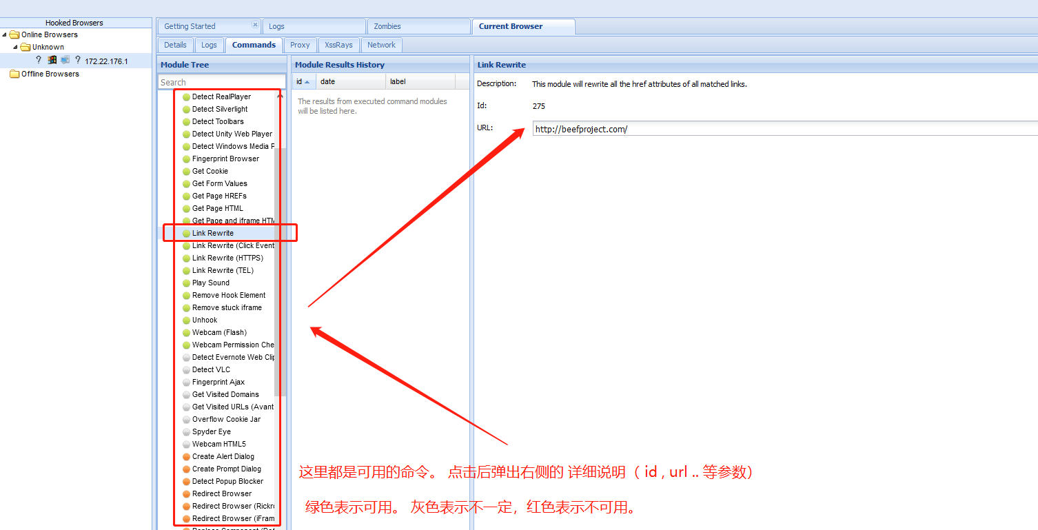Click the Unknown group folder icon
1038x530 pixels.
(26, 48)
